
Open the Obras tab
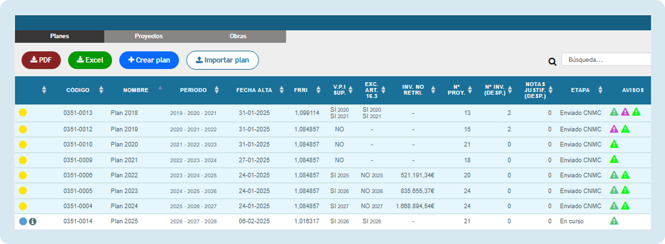tap(238, 36)
